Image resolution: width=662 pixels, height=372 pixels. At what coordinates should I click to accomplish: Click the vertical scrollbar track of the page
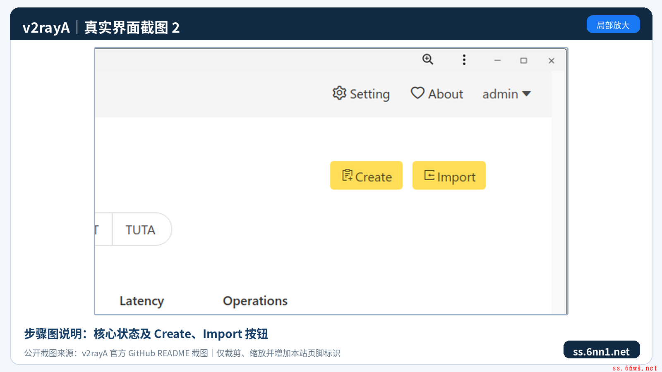pos(558,192)
